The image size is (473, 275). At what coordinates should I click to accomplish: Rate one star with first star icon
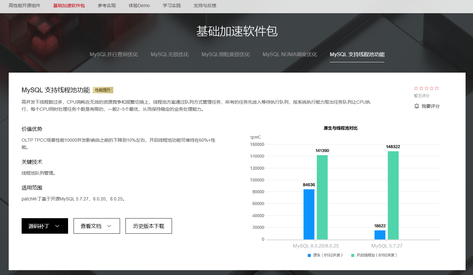click(416, 88)
